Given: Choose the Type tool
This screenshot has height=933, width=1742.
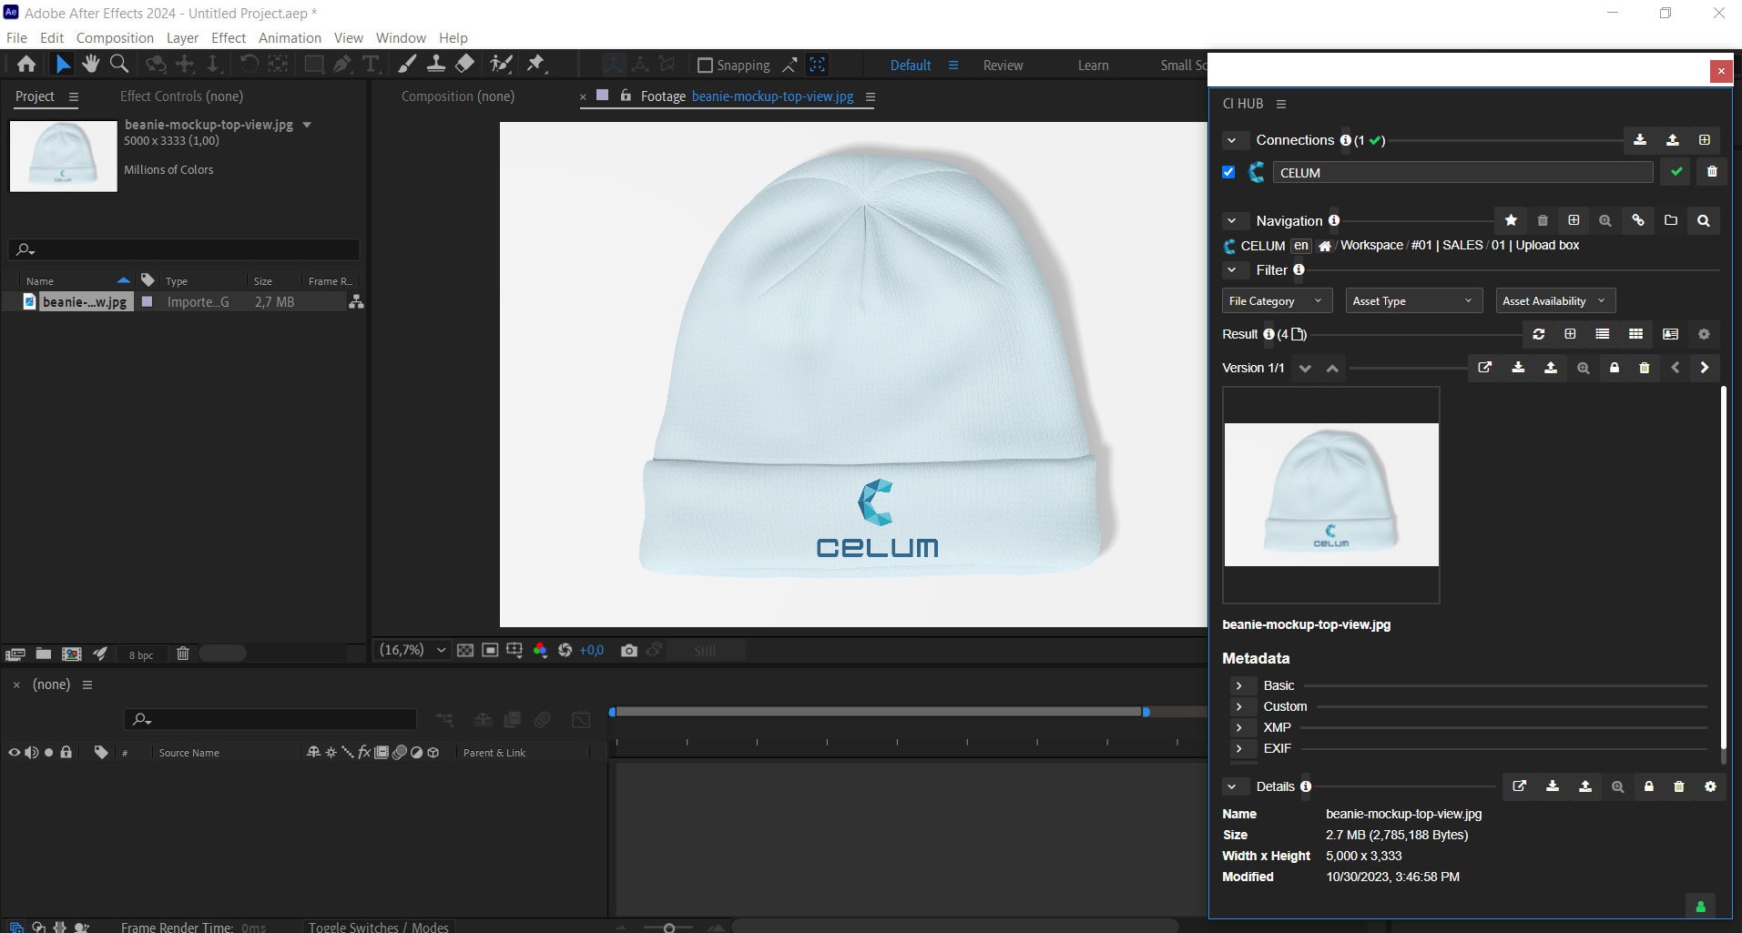Looking at the screenshot, I should [x=371, y=64].
